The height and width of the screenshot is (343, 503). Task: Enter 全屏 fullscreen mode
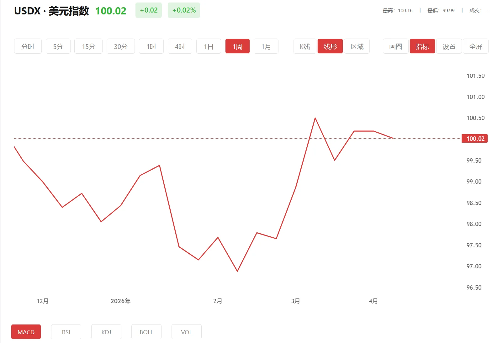point(475,46)
